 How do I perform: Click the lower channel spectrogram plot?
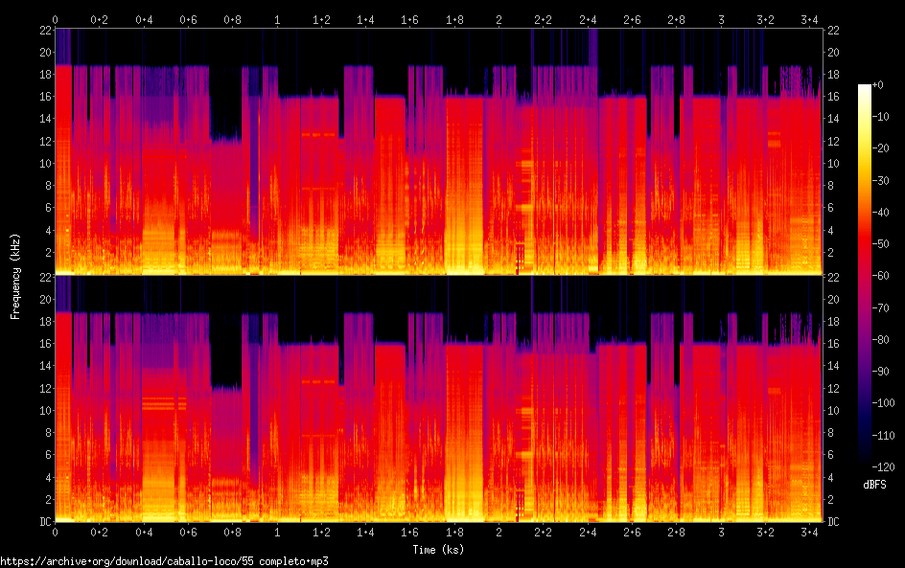(x=438, y=398)
